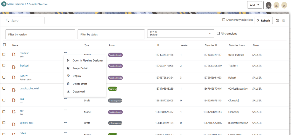This screenshot has width=291, height=136.
Task: Open three-dot menu for drf45 row
Action: pyautogui.click(x=65, y=133)
